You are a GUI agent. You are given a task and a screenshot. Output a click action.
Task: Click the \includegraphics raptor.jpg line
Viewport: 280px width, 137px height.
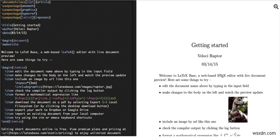point(64,87)
